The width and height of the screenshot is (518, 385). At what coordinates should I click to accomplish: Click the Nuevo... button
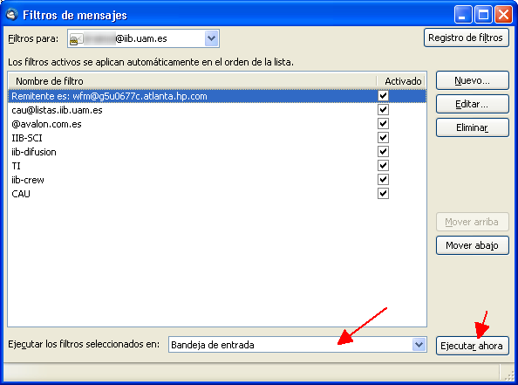click(472, 80)
